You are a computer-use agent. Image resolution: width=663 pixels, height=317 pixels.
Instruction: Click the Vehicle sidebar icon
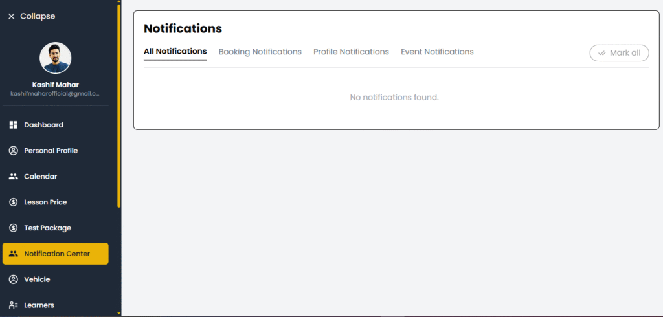(x=13, y=279)
